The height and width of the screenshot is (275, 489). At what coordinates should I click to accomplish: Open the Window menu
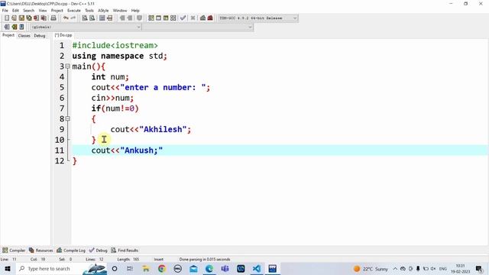[120, 10]
